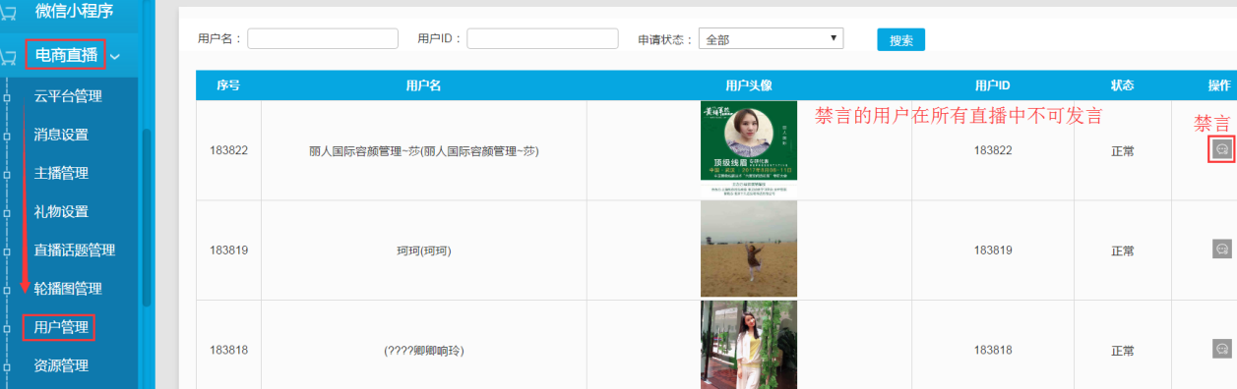Select 轮播图管理 in sidebar

(x=68, y=289)
